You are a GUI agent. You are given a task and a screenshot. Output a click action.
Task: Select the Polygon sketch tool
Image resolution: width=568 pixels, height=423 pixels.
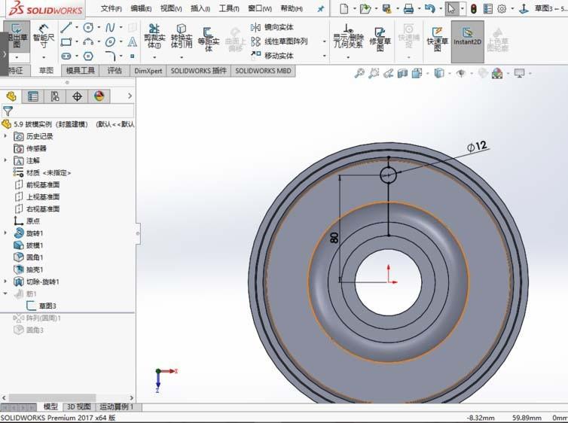(88, 56)
